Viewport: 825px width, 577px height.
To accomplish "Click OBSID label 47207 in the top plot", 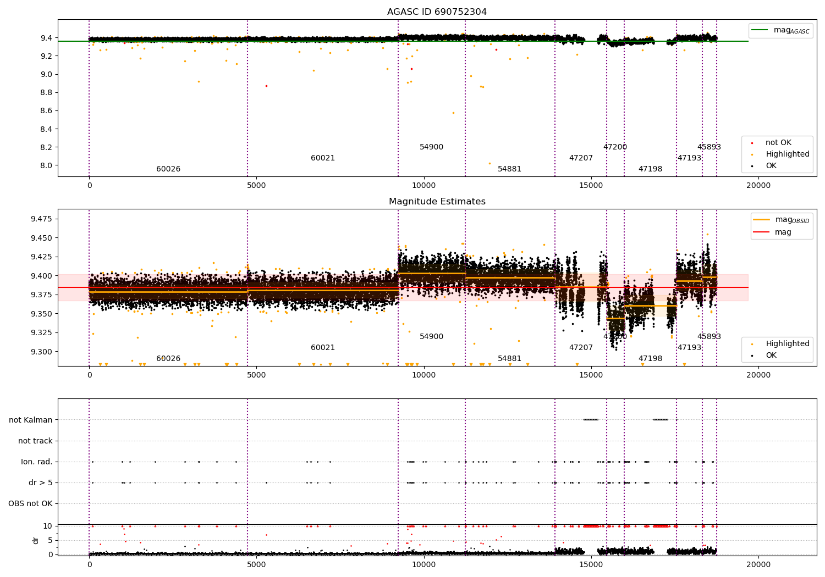I will click(581, 158).
